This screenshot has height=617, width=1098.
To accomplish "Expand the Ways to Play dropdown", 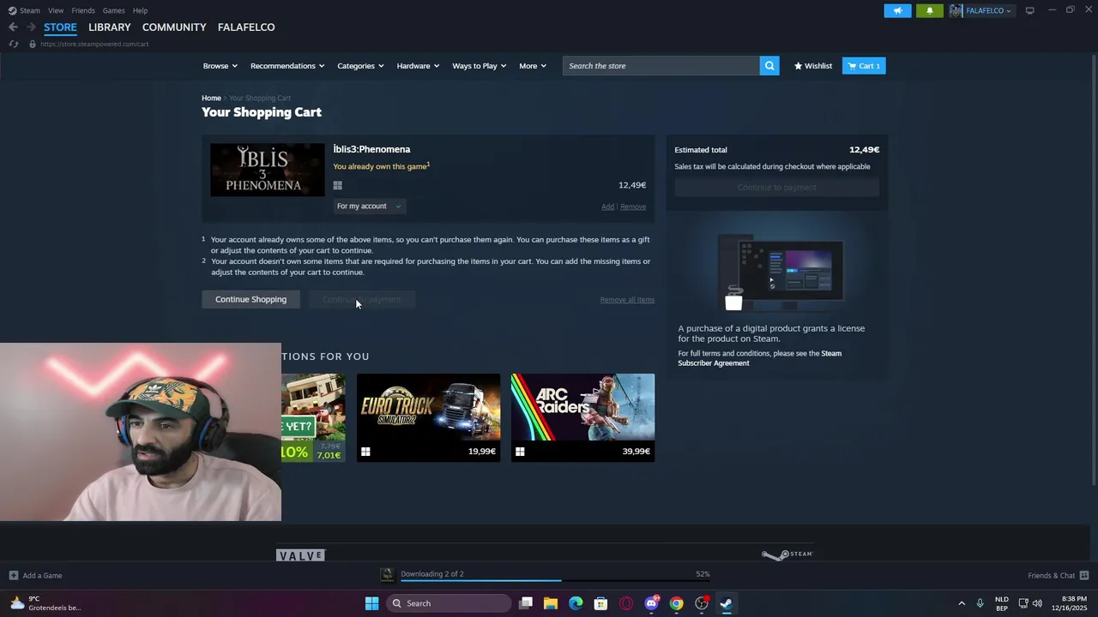I will (480, 66).
